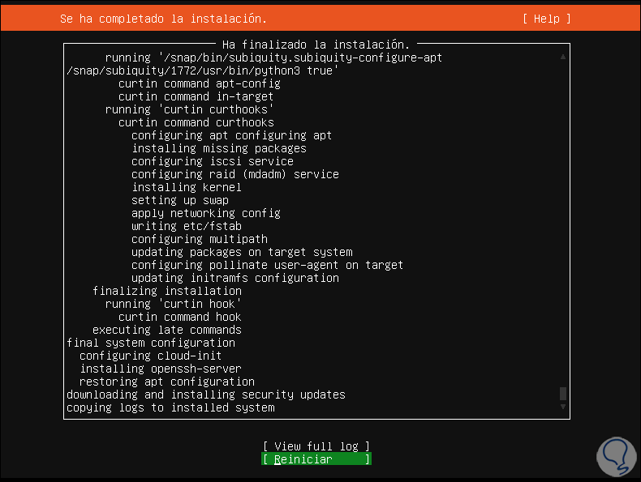Select the 'installing kernel' log line
This screenshot has width=641, height=482.
click(187, 187)
